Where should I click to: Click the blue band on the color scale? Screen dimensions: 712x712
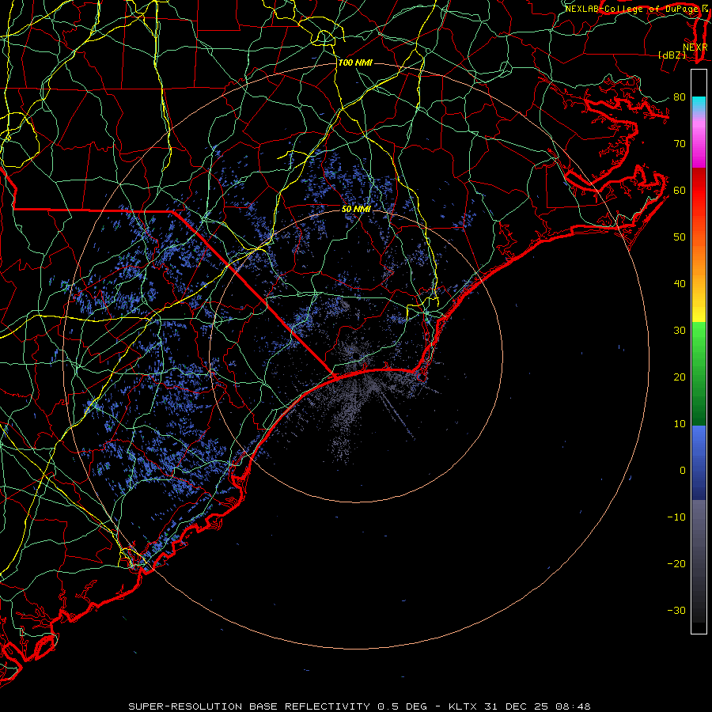[699, 462]
